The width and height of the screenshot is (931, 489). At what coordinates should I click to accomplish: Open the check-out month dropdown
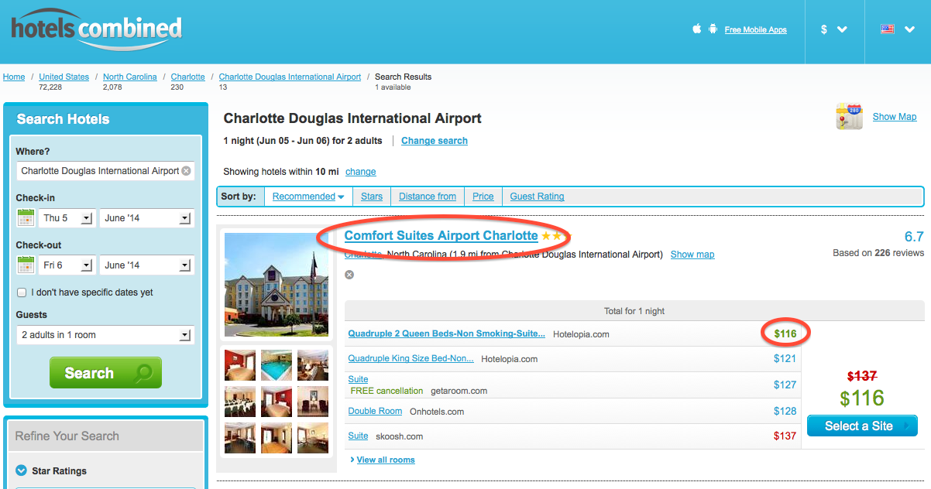(146, 265)
